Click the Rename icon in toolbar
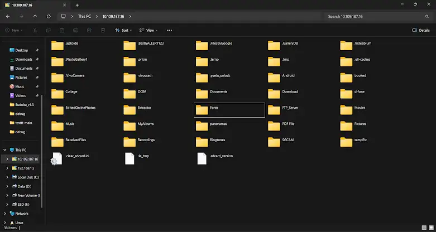The image size is (436, 232). pyautogui.click(x=75, y=30)
